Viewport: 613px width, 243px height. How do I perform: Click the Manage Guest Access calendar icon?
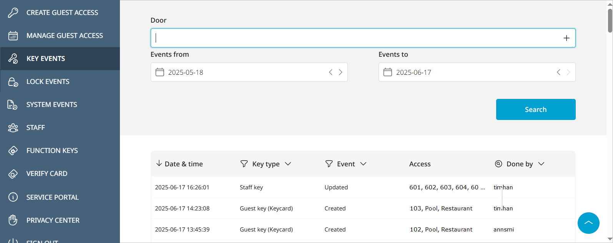point(13,36)
